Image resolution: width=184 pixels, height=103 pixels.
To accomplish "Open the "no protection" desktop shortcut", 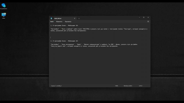I will pos(4,6).
